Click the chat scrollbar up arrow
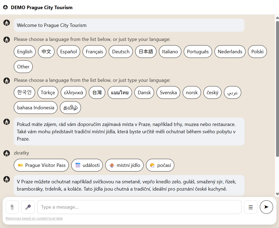Viewport: 279px width, 228px height. pyautogui.click(x=277, y=18)
